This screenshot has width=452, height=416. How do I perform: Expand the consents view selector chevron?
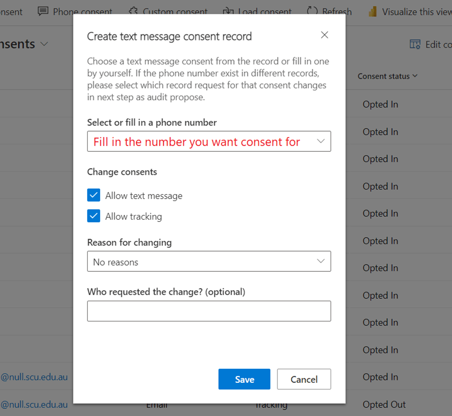coord(44,44)
